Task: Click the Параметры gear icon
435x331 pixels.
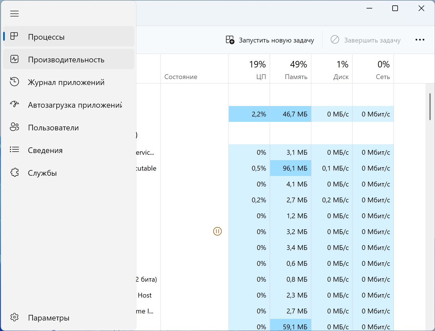Action: click(x=14, y=317)
